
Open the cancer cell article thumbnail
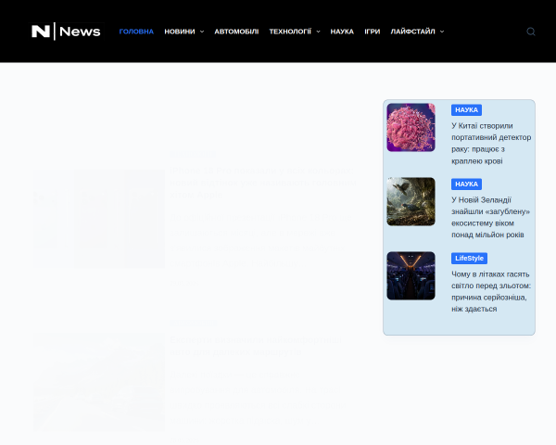point(411,127)
